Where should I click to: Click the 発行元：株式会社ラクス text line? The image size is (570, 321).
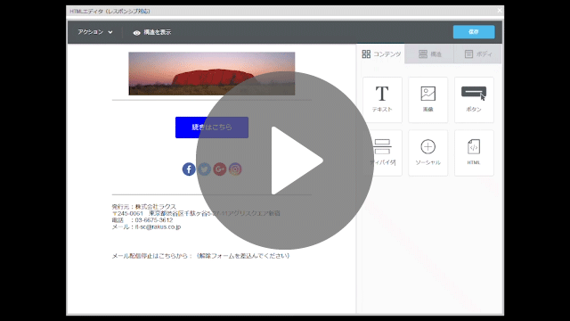pos(144,206)
